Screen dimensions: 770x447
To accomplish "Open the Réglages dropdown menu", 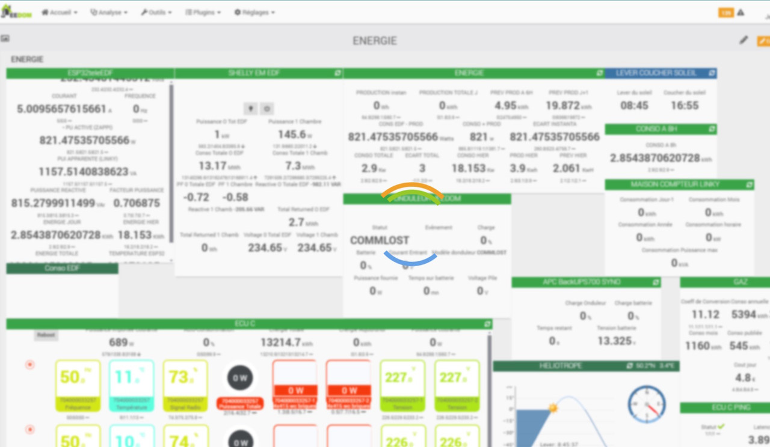I will [254, 12].
